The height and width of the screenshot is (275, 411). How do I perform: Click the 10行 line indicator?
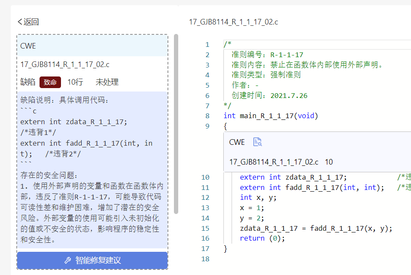(x=75, y=82)
